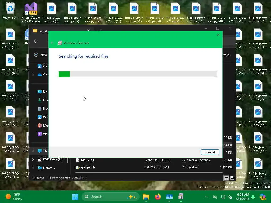The height and width of the screenshot is (203, 271).
Task: Select the gta3patch application file
Action: (154, 167)
